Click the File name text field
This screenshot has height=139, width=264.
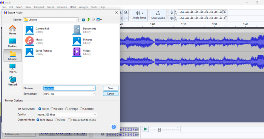pyautogui.click(x=68, y=88)
